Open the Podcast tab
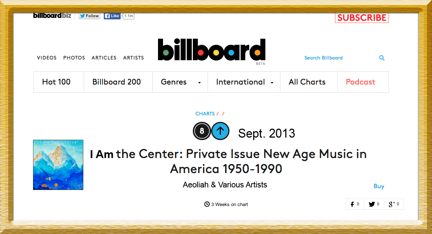Viewport: 432px width, 234px height. coord(363,82)
